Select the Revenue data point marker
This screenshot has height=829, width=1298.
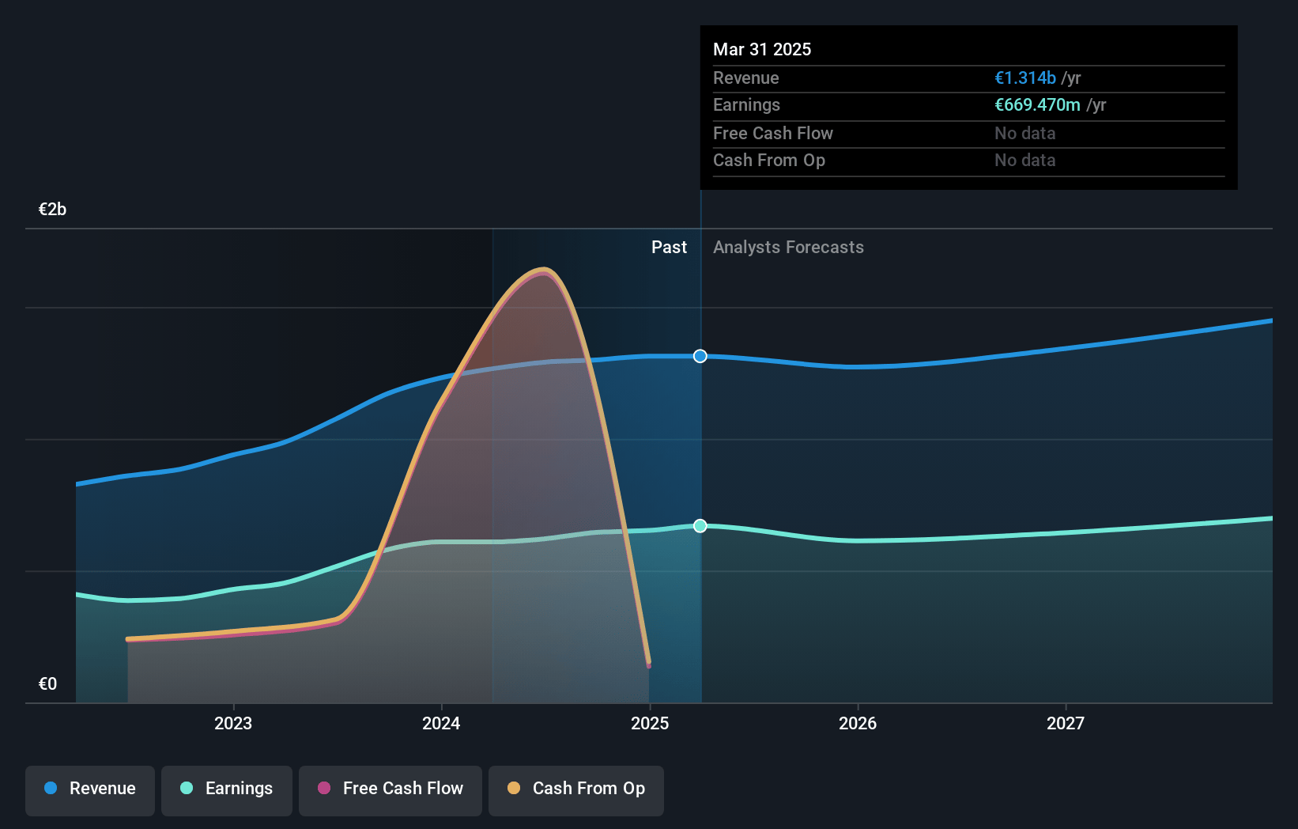[700, 356]
